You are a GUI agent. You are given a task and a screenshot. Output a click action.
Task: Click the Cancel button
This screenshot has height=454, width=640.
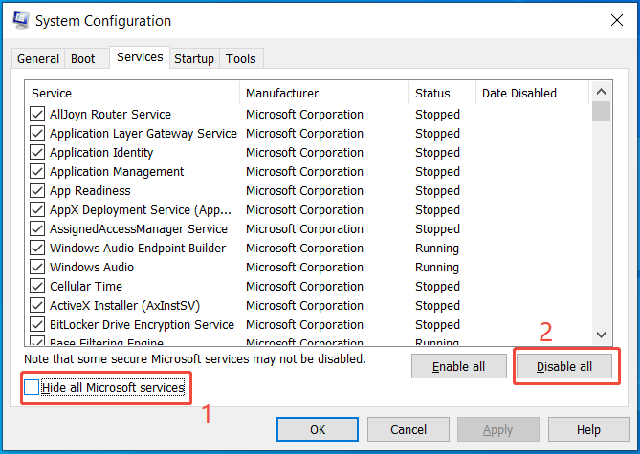(408, 430)
